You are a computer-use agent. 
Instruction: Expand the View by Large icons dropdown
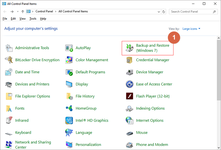click(191, 29)
